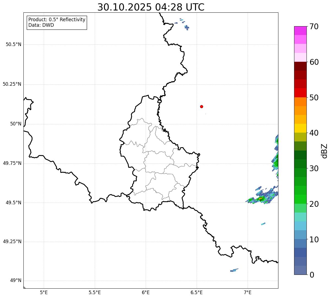Click the 20 colorbar tick label
Screen dimensions: 331x298
(x=314, y=204)
